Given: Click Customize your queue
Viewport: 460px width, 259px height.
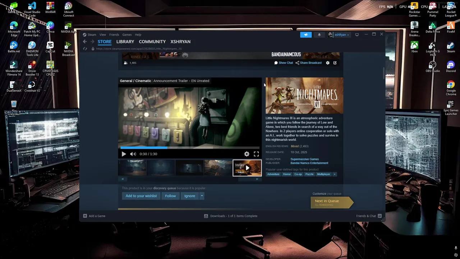Looking at the screenshot, I should 319,194.
